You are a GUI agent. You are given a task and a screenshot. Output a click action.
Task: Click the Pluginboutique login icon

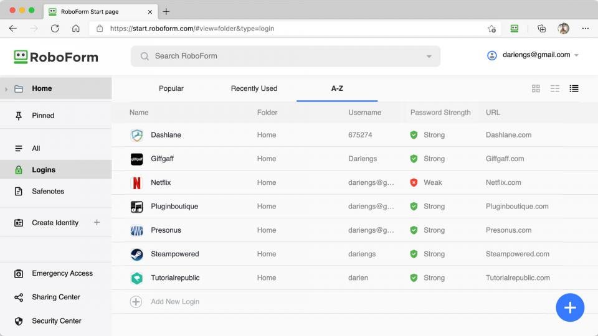tap(136, 207)
